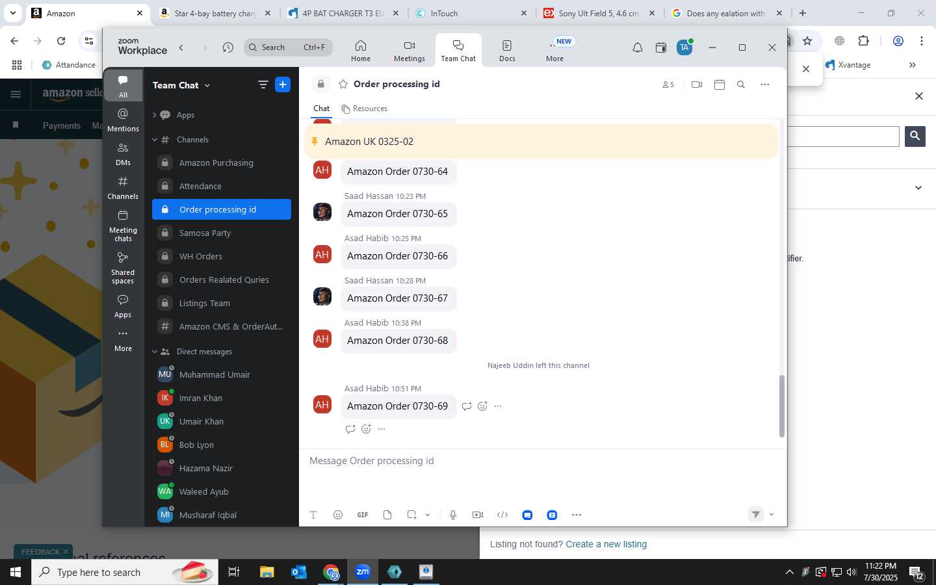Switch to the Docs tab

[x=507, y=51]
